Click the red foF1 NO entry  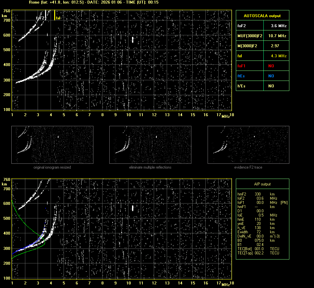[272, 66]
